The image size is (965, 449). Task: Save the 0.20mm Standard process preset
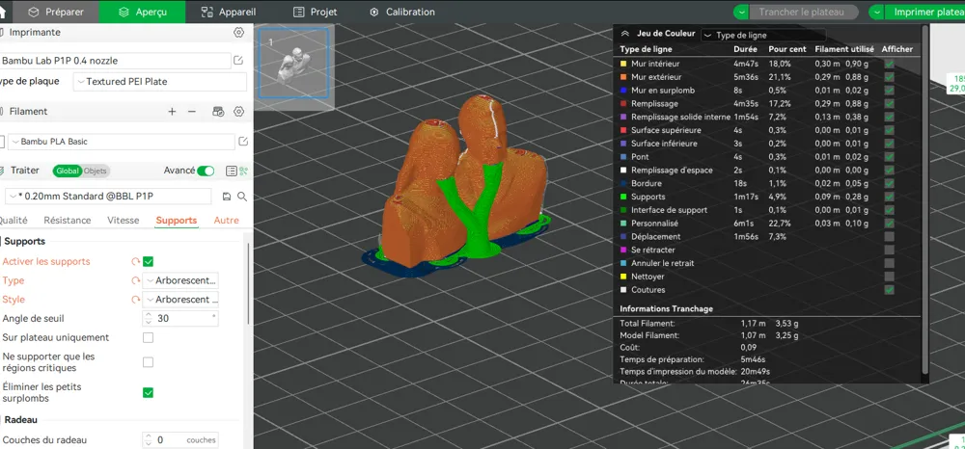pyautogui.click(x=226, y=197)
